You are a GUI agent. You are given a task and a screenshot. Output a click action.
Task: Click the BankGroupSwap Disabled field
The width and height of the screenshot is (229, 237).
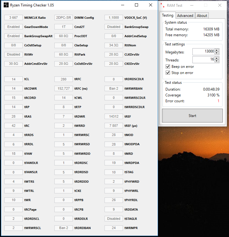114,27
